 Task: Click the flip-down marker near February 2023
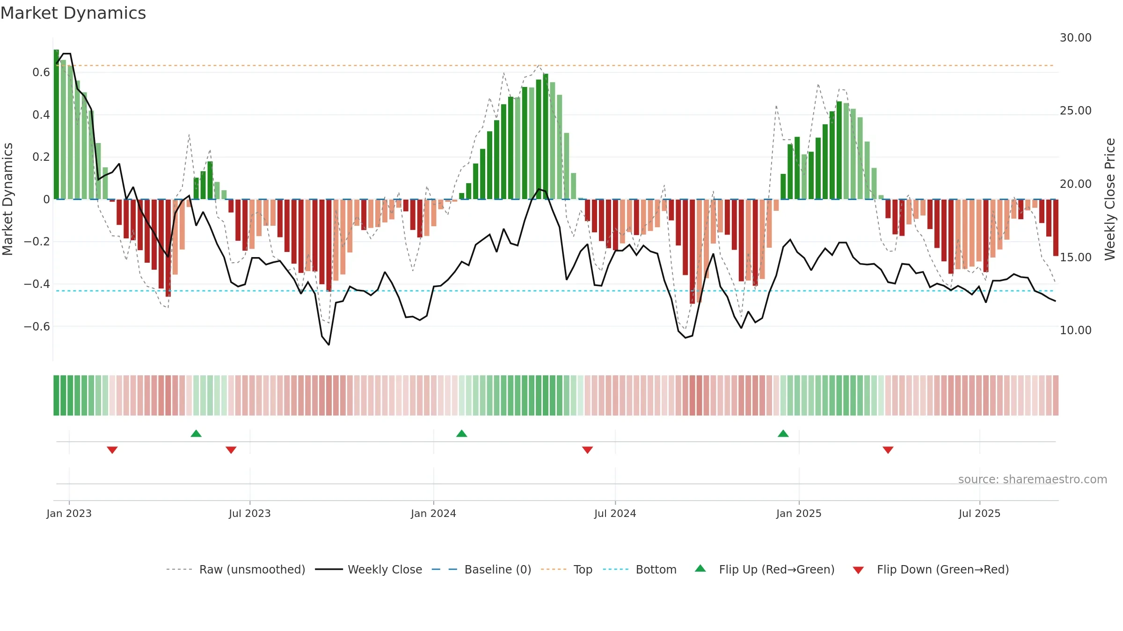point(112,450)
